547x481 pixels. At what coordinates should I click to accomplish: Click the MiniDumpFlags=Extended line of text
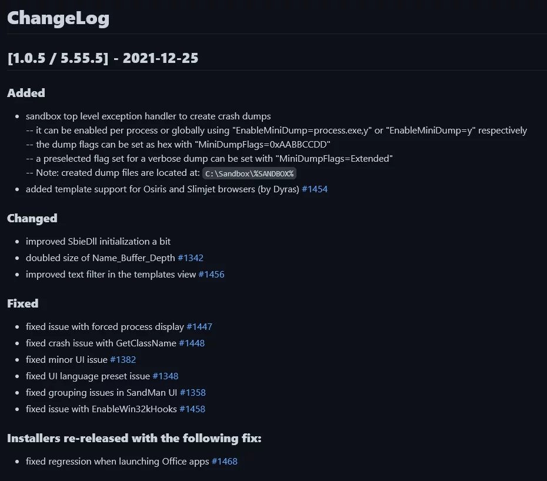[x=209, y=158]
